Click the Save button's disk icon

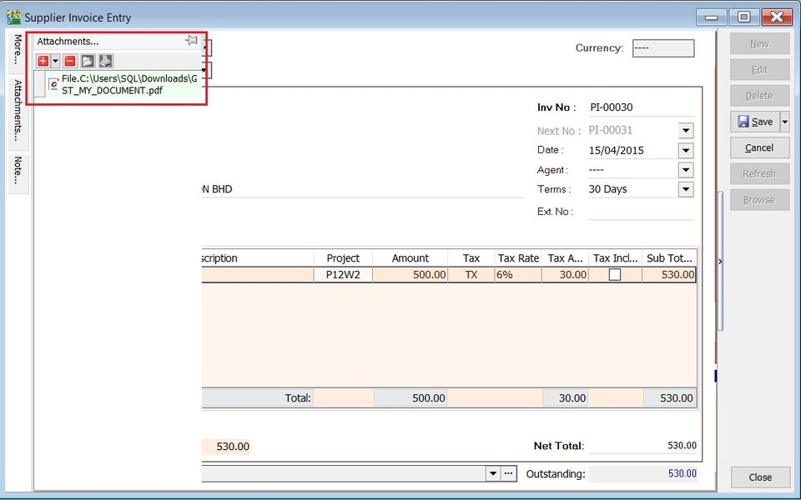(x=745, y=122)
